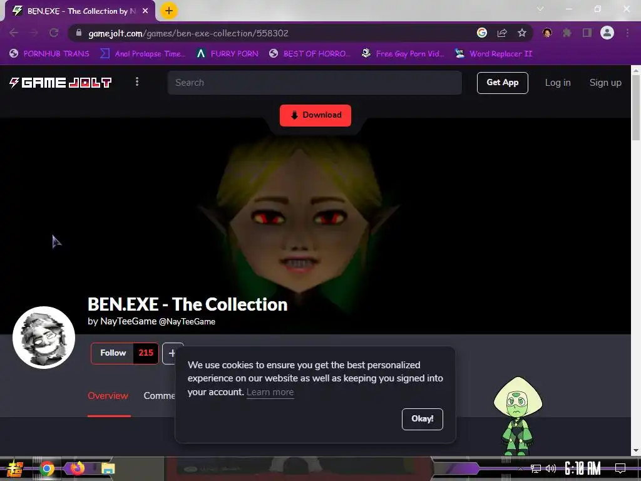
Task: Switch to the Overview tab
Action: click(x=108, y=396)
